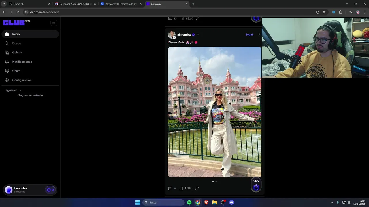Open the Chrome profile avatar
Viewport: 369px width, 207px height.
coord(358,12)
